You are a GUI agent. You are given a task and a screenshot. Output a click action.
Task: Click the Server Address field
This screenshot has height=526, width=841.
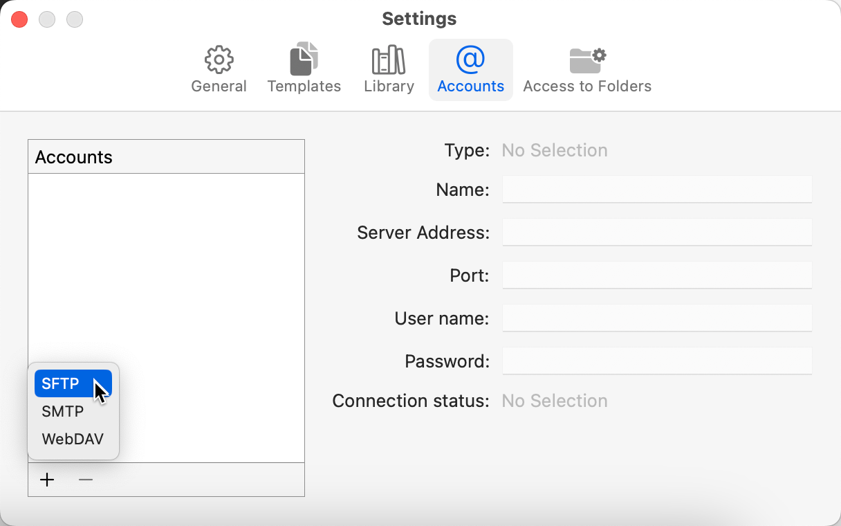point(656,232)
